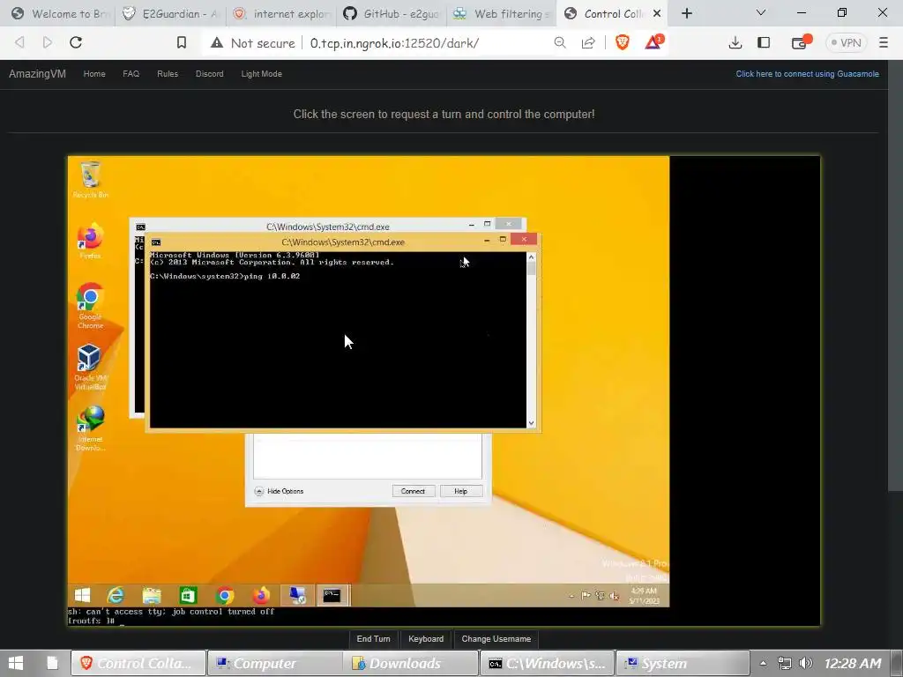Open the Brave VPN button

point(846,42)
